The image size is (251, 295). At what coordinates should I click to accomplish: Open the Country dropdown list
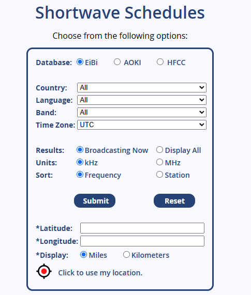coord(142,87)
